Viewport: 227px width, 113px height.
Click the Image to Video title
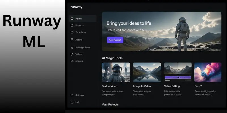click(142, 86)
